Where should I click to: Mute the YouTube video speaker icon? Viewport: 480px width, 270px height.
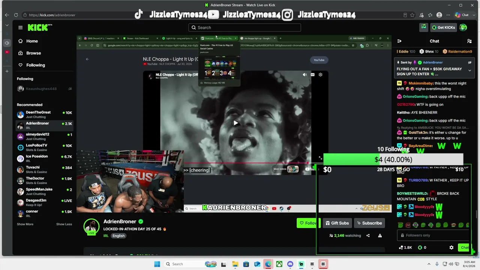(304, 75)
